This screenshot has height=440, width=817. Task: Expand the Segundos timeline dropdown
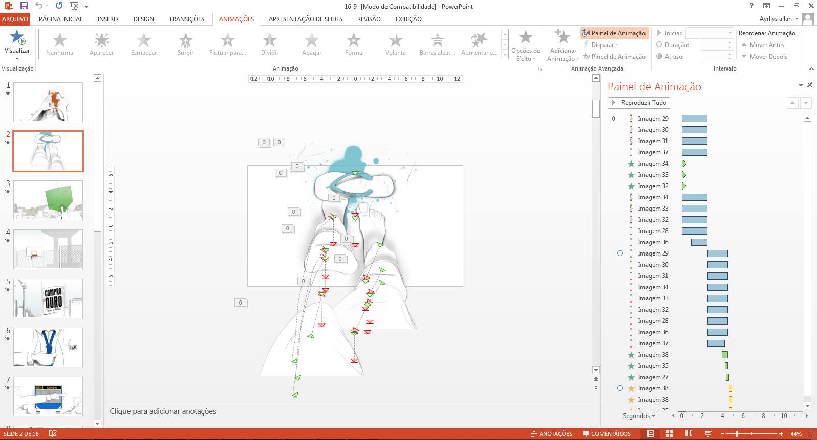click(639, 416)
